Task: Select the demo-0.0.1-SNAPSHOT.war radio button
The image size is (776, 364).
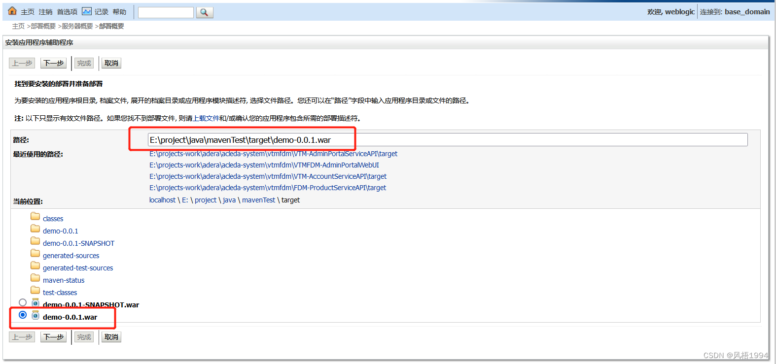Action: tap(23, 302)
